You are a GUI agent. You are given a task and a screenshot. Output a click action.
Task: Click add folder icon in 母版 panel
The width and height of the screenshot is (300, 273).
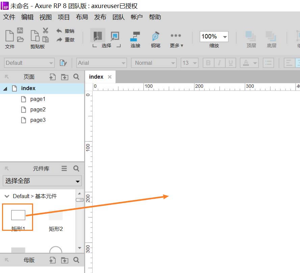(x=65, y=260)
